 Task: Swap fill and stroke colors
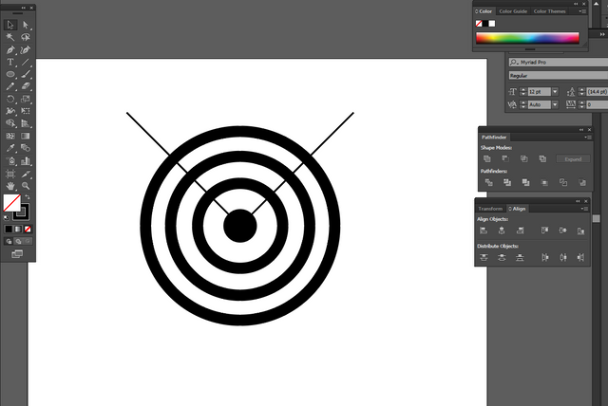28,197
